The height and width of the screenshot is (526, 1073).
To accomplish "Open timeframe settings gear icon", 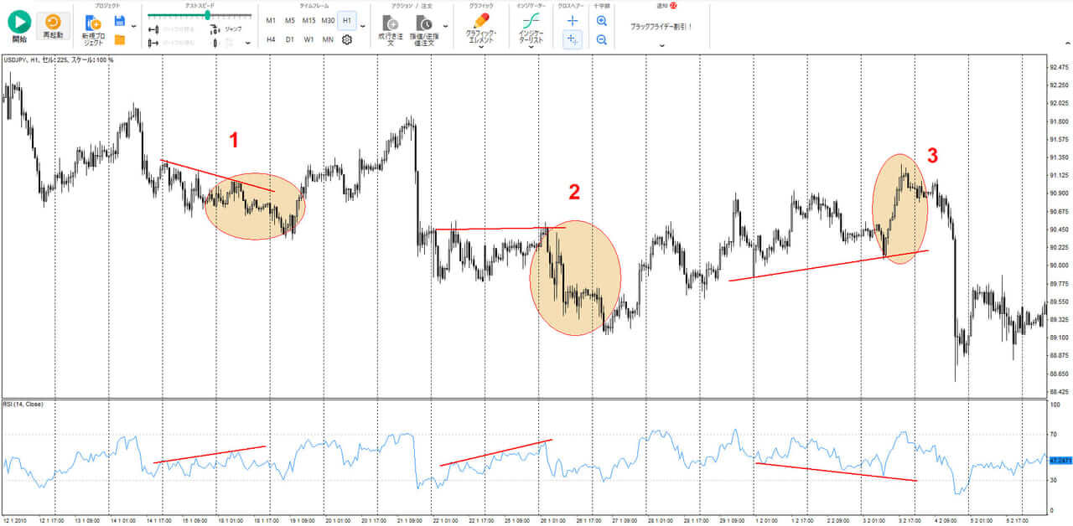I will click(347, 39).
